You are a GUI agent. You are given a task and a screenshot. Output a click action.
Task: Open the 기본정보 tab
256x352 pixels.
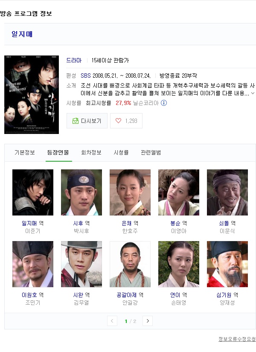point(25,153)
